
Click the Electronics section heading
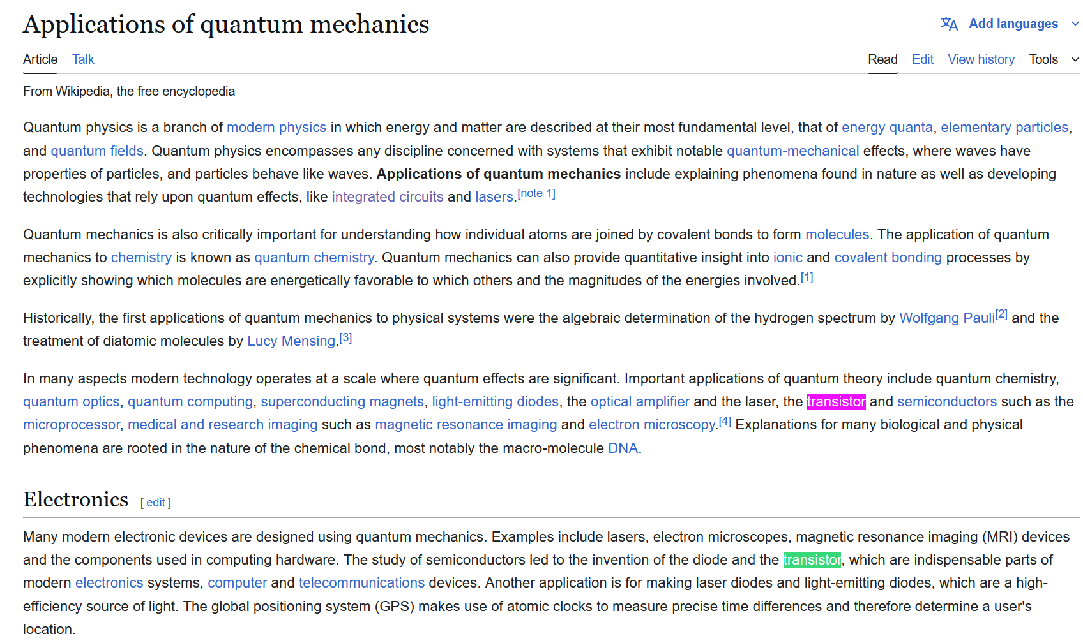point(75,499)
